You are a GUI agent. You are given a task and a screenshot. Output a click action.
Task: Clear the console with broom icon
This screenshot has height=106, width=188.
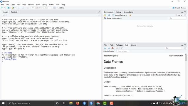99,15
